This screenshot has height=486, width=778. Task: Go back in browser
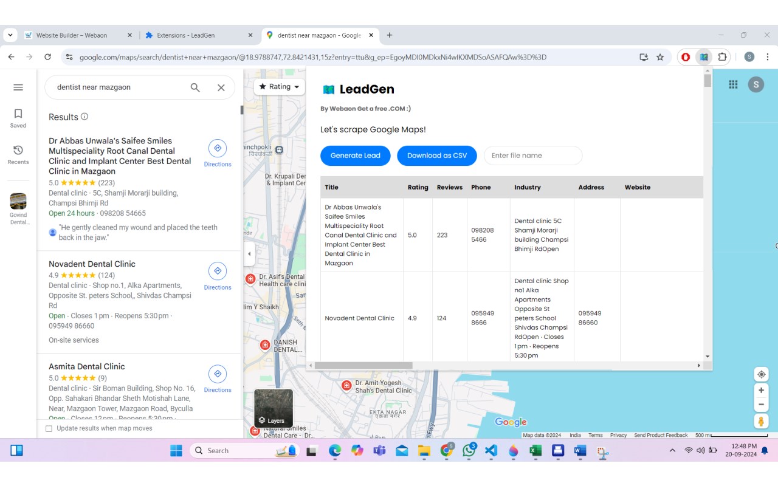(x=11, y=57)
